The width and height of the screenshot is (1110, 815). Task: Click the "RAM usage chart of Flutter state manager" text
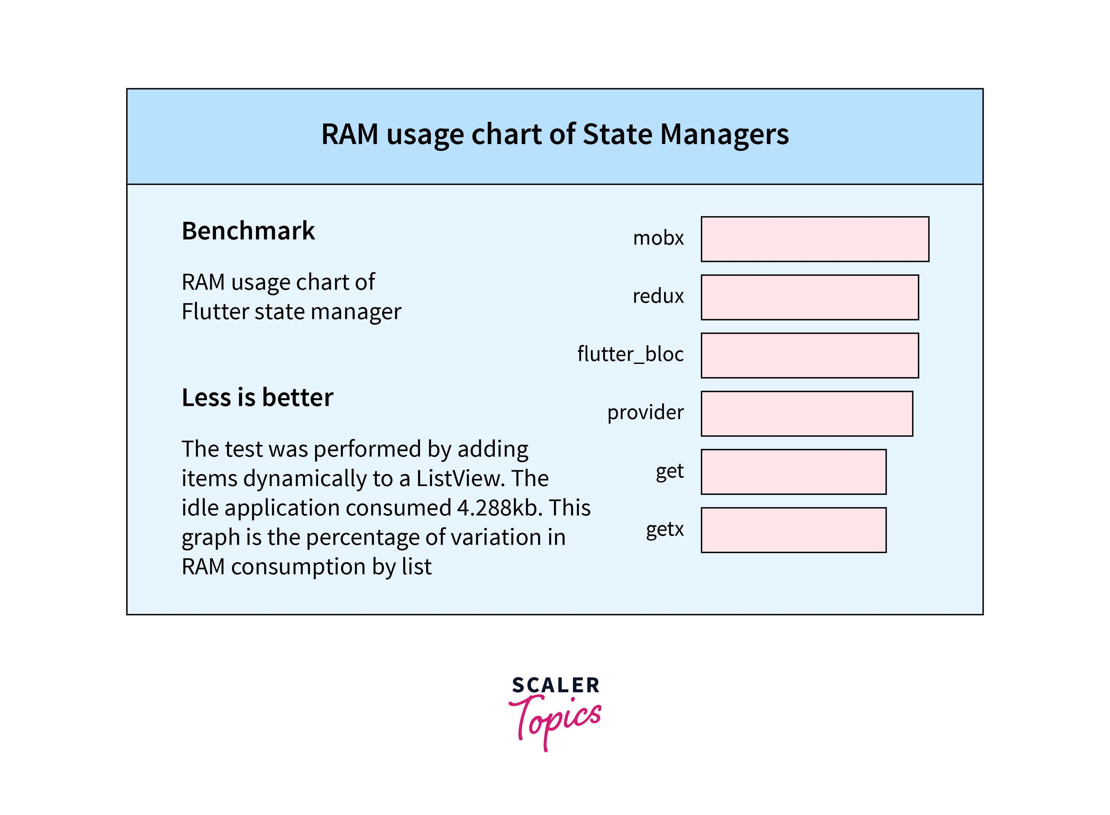pyautogui.click(x=291, y=297)
